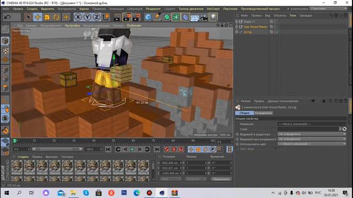Click Render View clapperboard icon
Image resolution: width=353 pixels, height=198 pixels.
click(x=117, y=17)
